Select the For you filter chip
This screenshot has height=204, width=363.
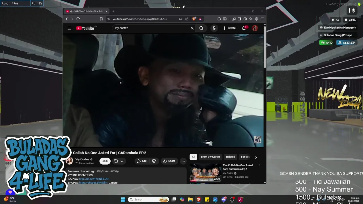[245, 157]
